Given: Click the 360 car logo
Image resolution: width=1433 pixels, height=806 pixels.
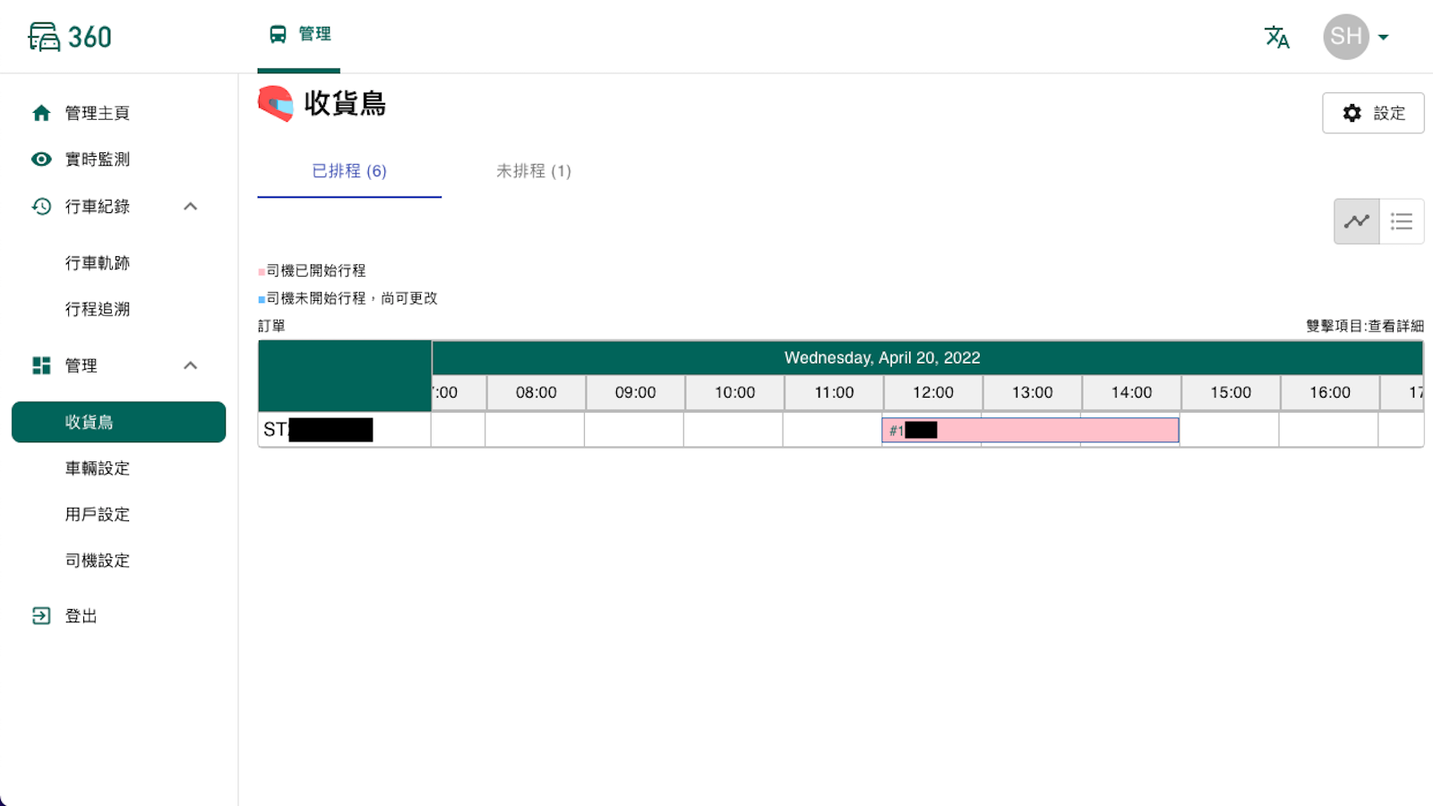Looking at the screenshot, I should 70,37.
